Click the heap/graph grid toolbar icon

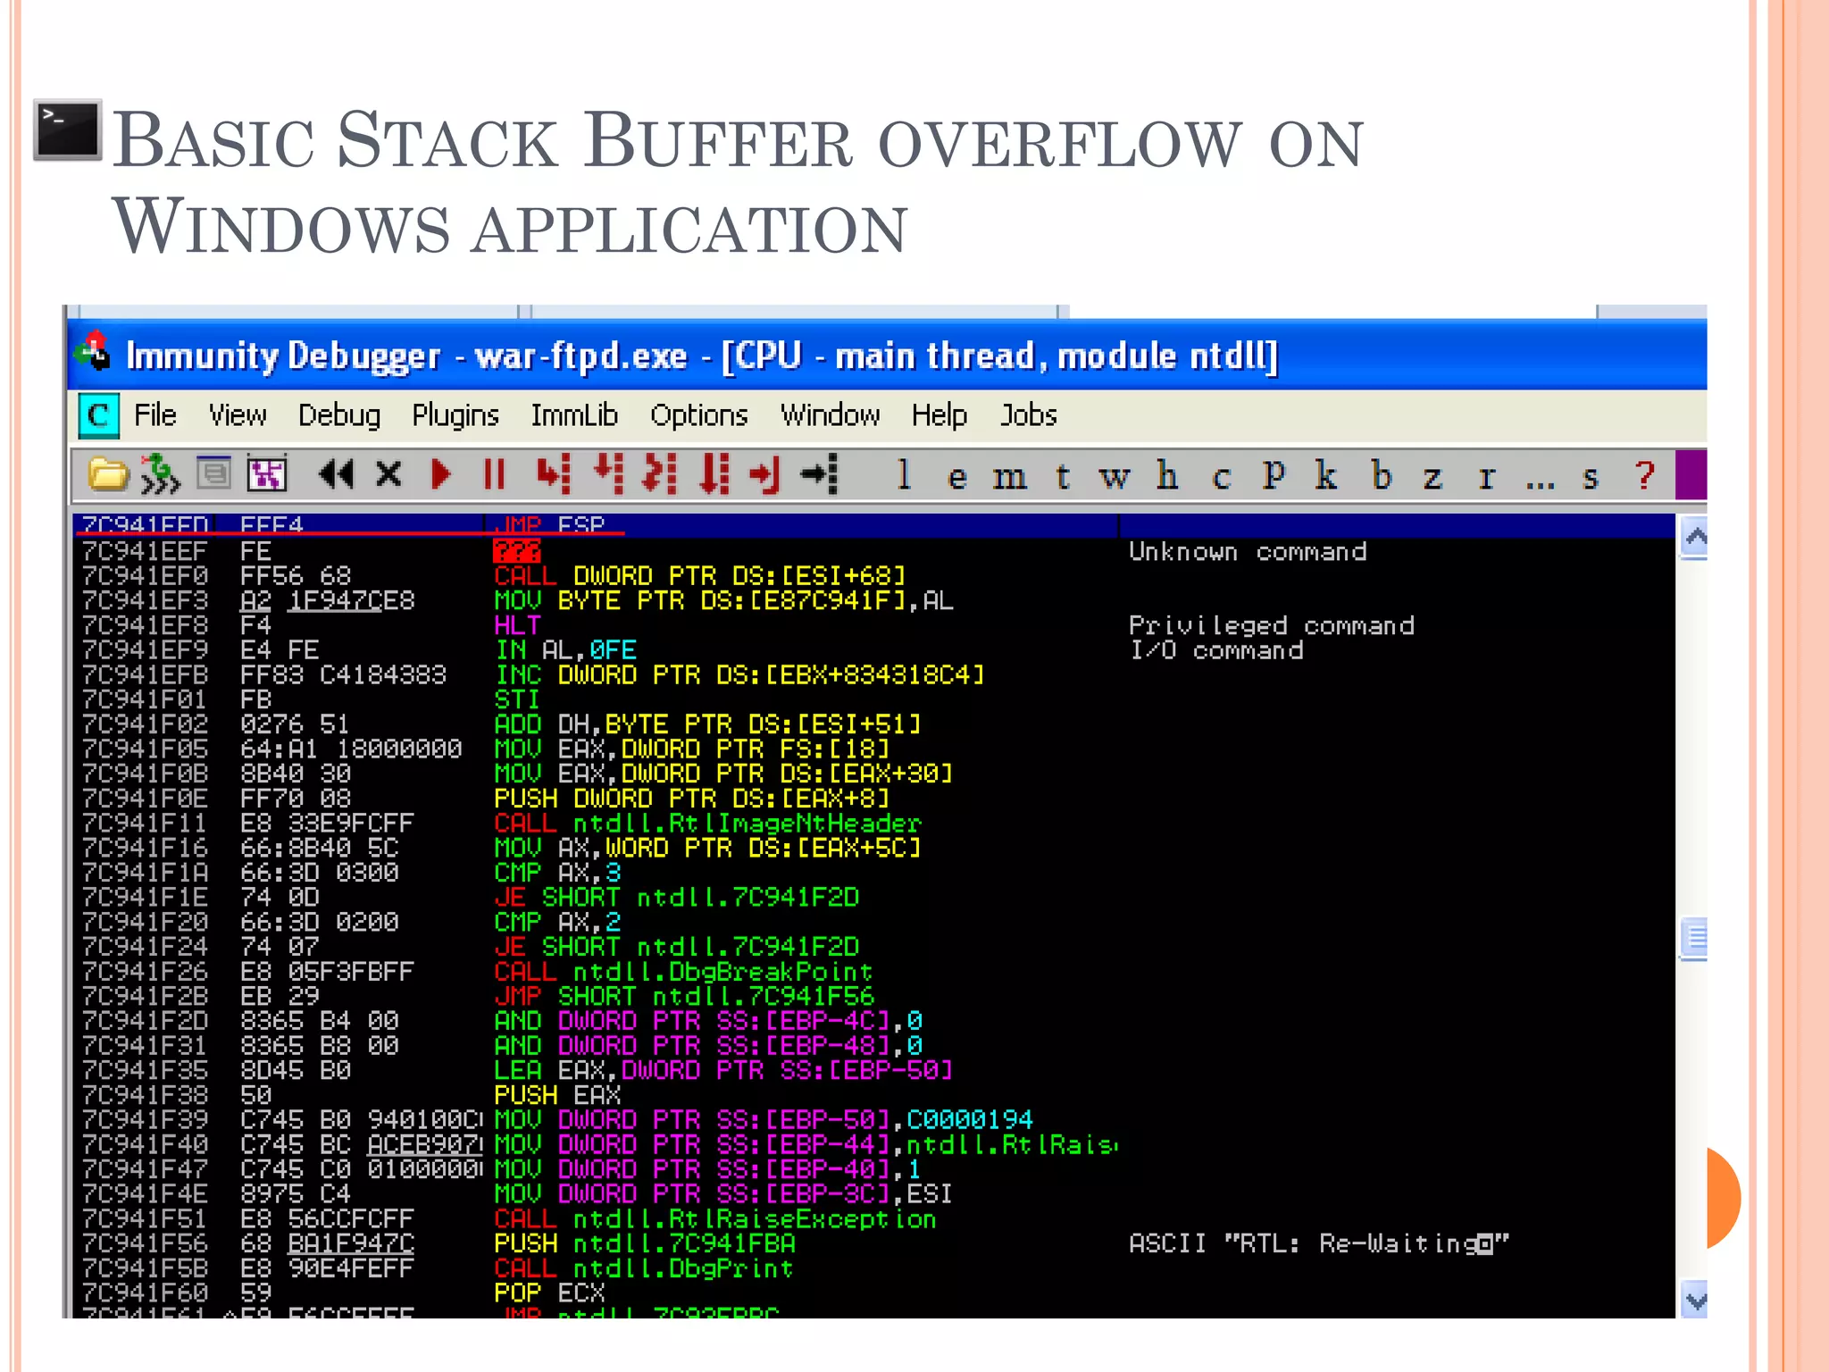pos(266,474)
